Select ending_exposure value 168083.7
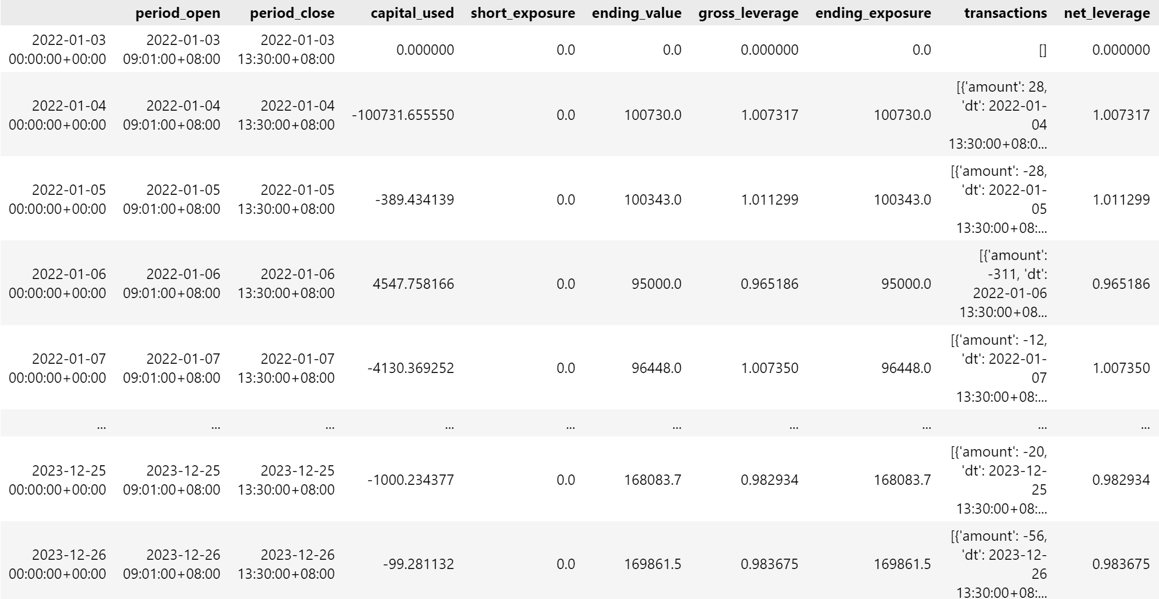1159x599 pixels. click(x=902, y=480)
